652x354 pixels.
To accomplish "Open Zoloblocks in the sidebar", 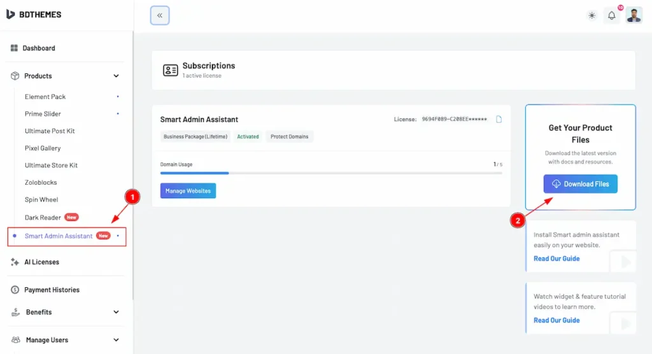I will tap(41, 182).
